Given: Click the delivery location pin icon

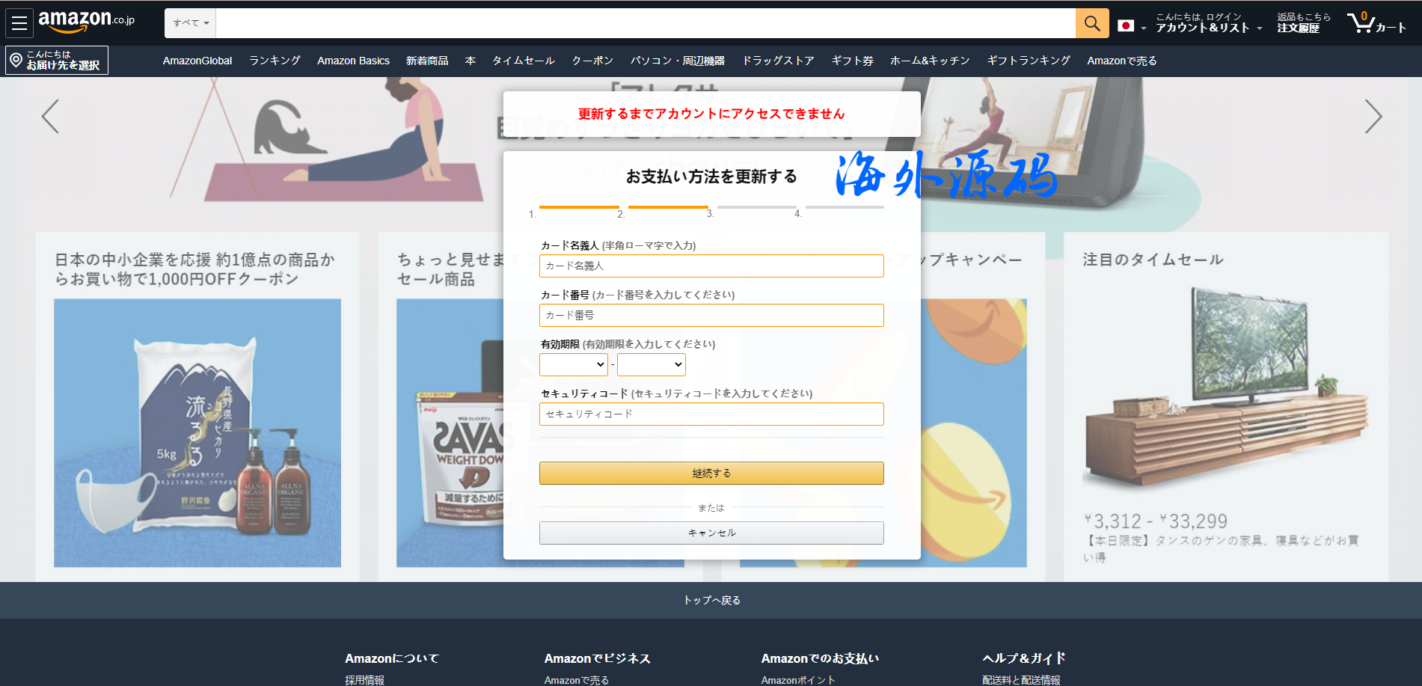Looking at the screenshot, I should pyautogui.click(x=16, y=60).
